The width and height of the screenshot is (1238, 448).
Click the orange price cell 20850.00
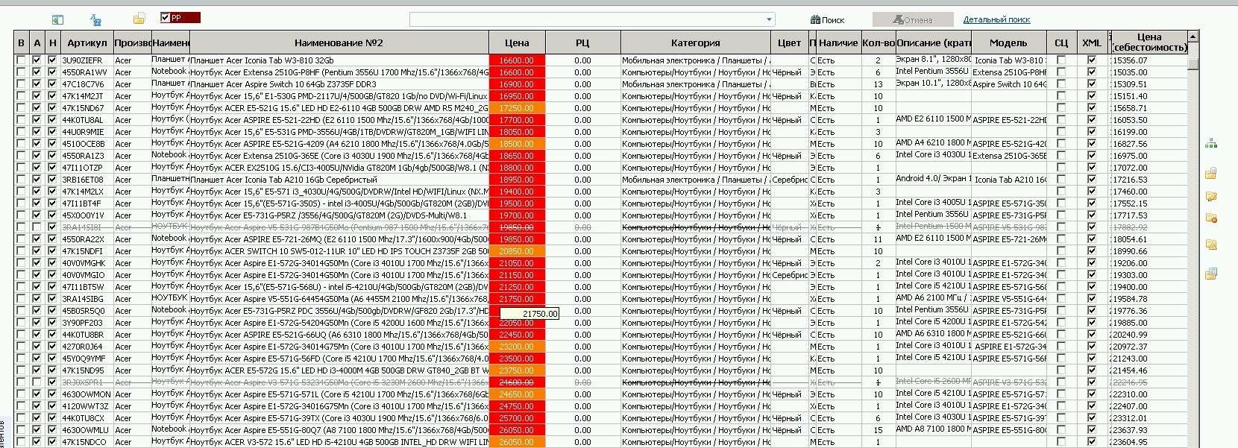click(517, 251)
